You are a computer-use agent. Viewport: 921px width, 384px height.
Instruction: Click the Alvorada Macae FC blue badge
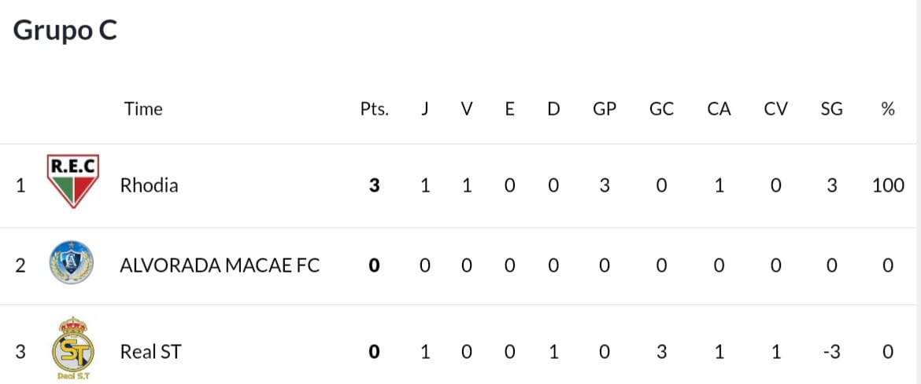72,262
